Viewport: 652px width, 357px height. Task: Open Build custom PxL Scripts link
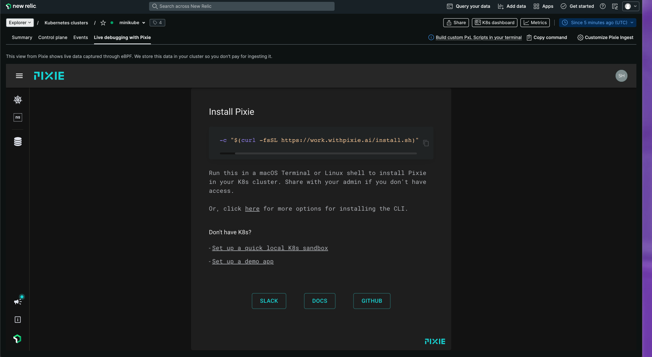click(478, 38)
